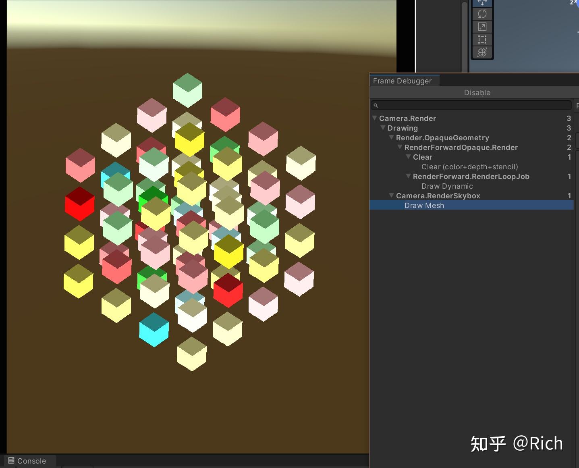Collapse the Drawing group
The image size is (579, 468).
pos(383,128)
